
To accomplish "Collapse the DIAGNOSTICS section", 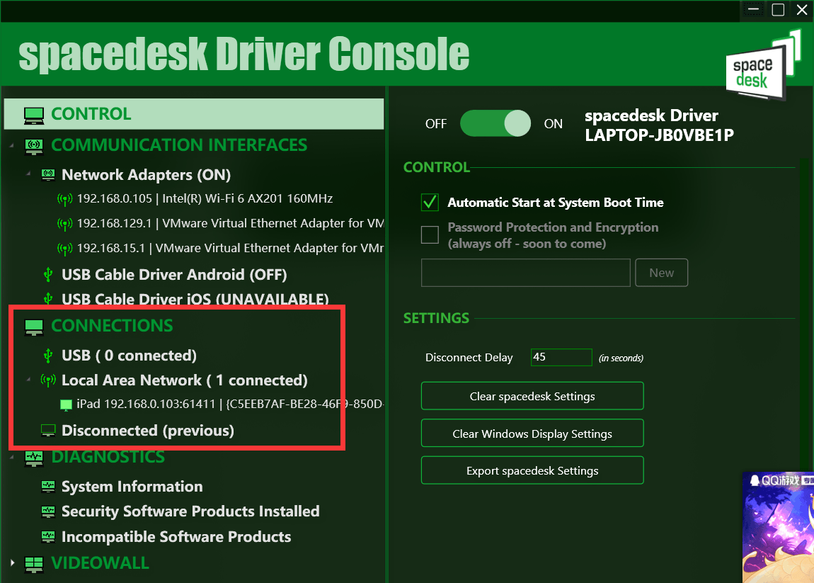I will 12,457.
